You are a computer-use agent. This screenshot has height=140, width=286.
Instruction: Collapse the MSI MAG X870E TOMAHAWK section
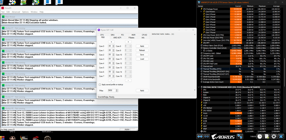199,87
